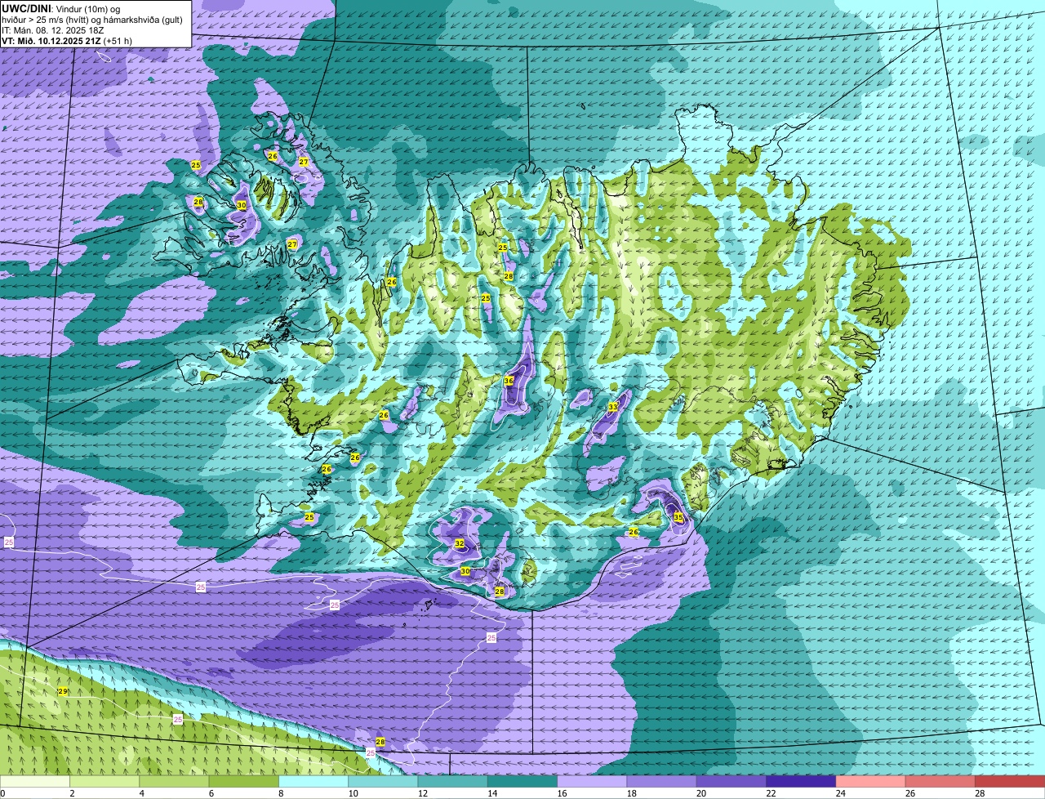Click the valid time 'VT: Mið. 10.12.2025 21Z (+51 h)'

(67, 41)
